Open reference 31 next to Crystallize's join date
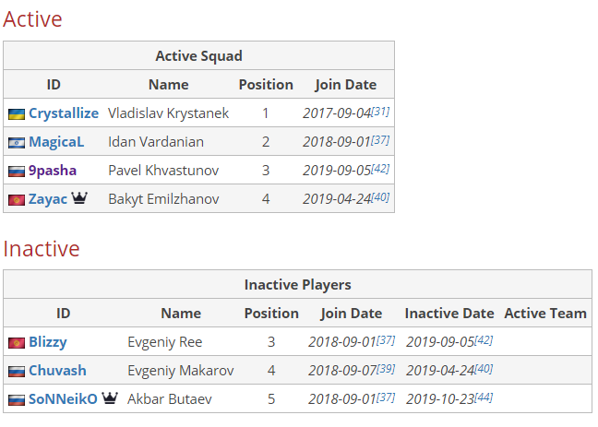This screenshot has width=598, height=427. [x=380, y=112]
